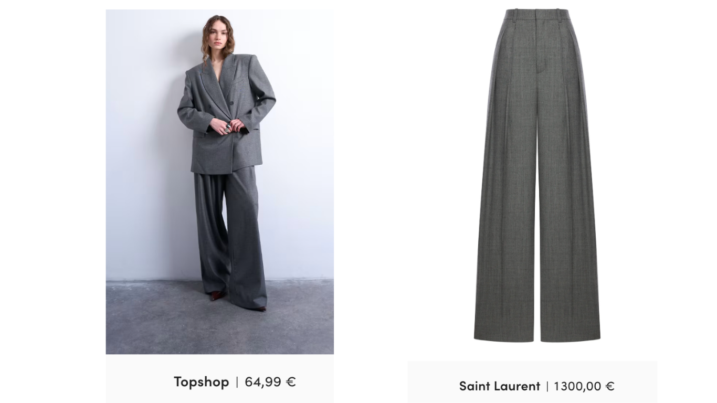Open the Saint Laurent trousers image

[536, 175]
